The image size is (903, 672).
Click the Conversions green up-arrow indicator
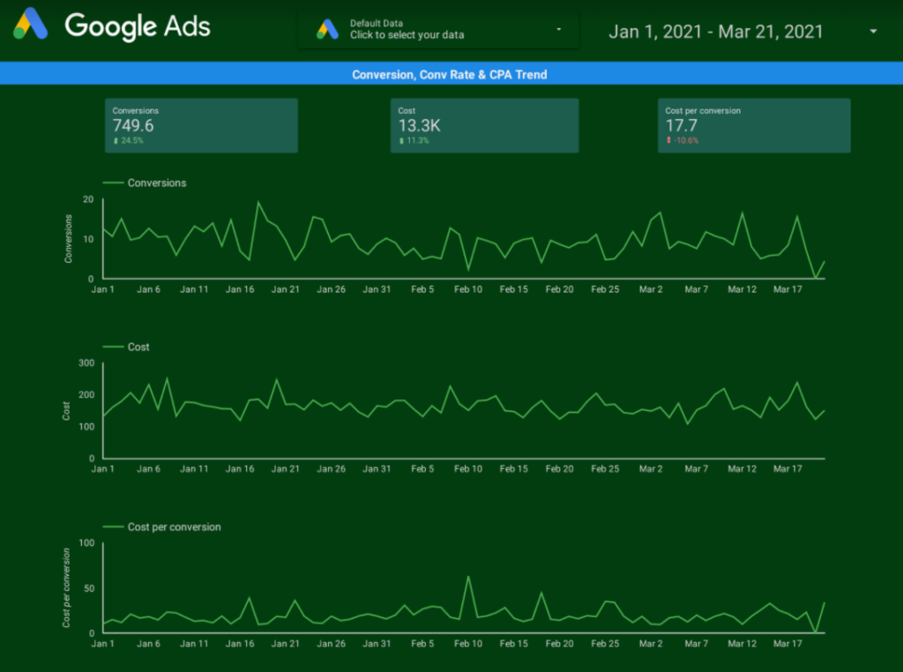(116, 140)
